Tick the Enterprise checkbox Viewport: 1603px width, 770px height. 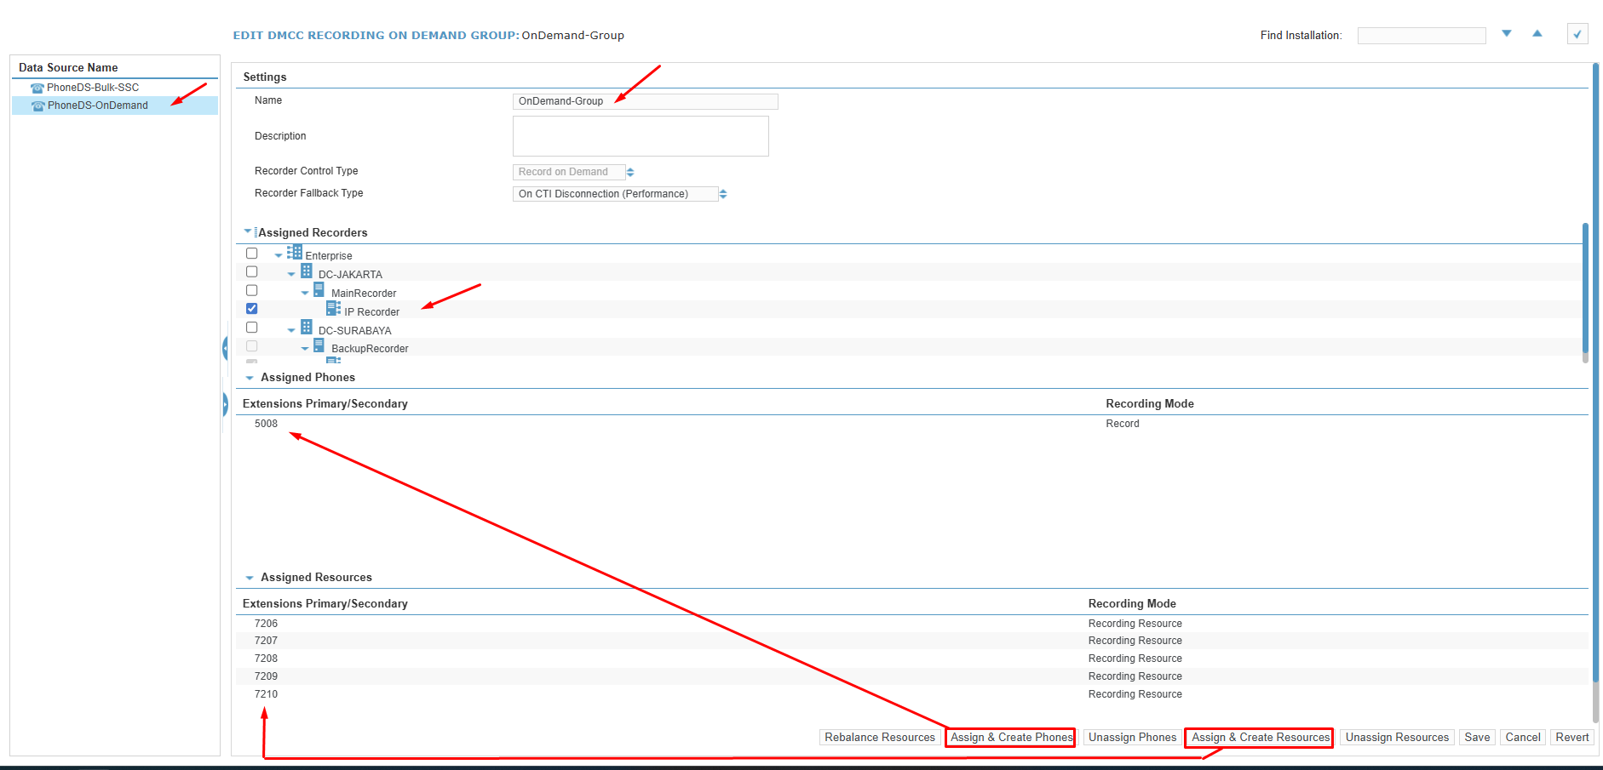click(252, 254)
